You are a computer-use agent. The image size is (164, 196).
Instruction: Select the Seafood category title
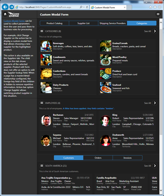[117, 85]
